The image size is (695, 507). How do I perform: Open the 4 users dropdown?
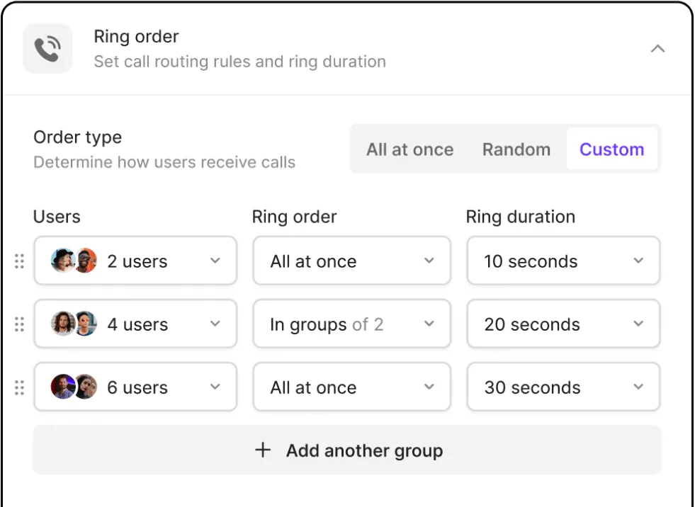pos(135,324)
